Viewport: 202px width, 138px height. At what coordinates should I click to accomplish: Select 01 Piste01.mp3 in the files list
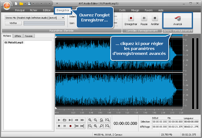pyautogui.click(x=14, y=42)
